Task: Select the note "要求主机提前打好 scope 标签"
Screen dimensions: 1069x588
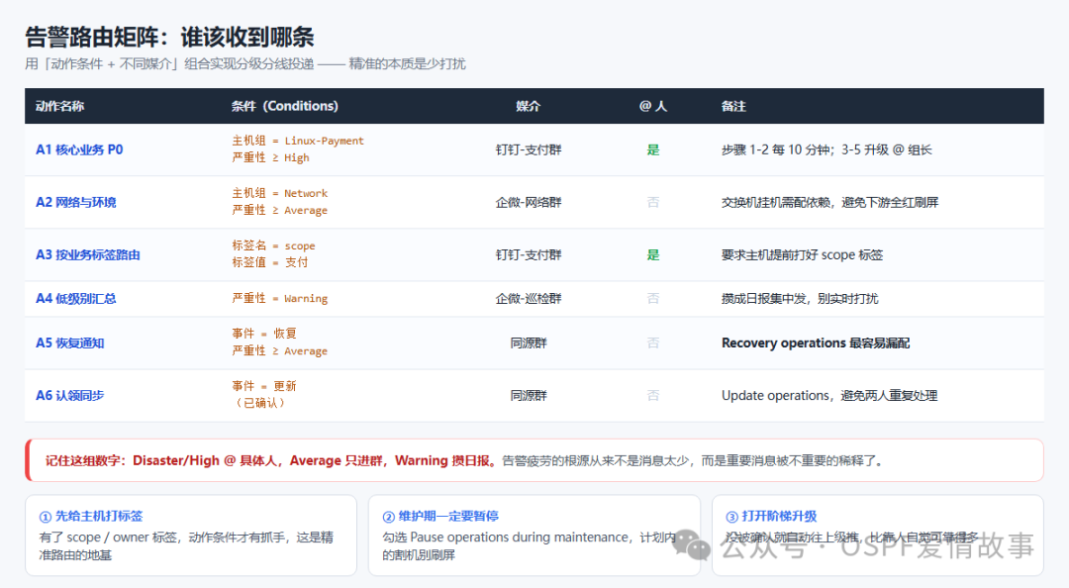Action: coord(802,255)
